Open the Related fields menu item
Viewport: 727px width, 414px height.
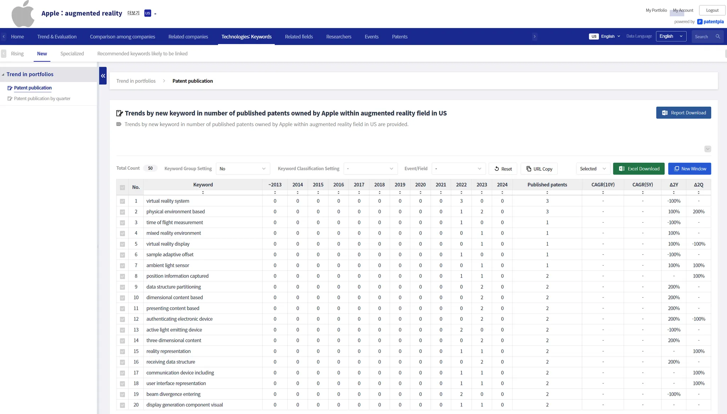[x=299, y=37]
